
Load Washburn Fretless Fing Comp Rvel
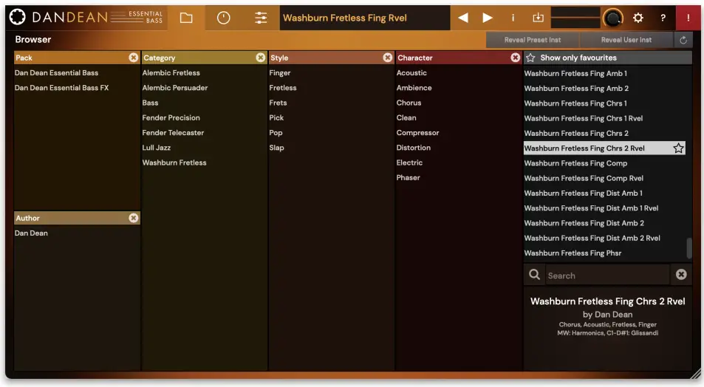click(x=584, y=178)
